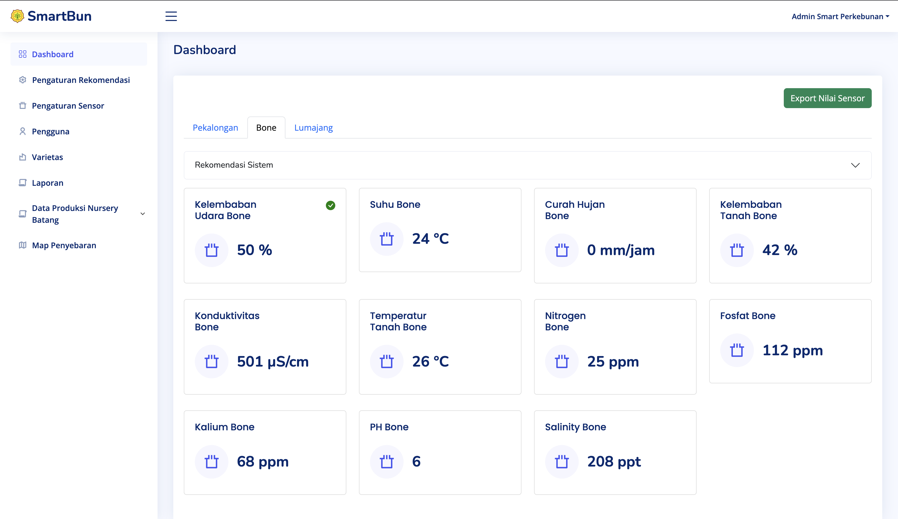Click the 24 °C Suhu Bone value

(x=430, y=239)
